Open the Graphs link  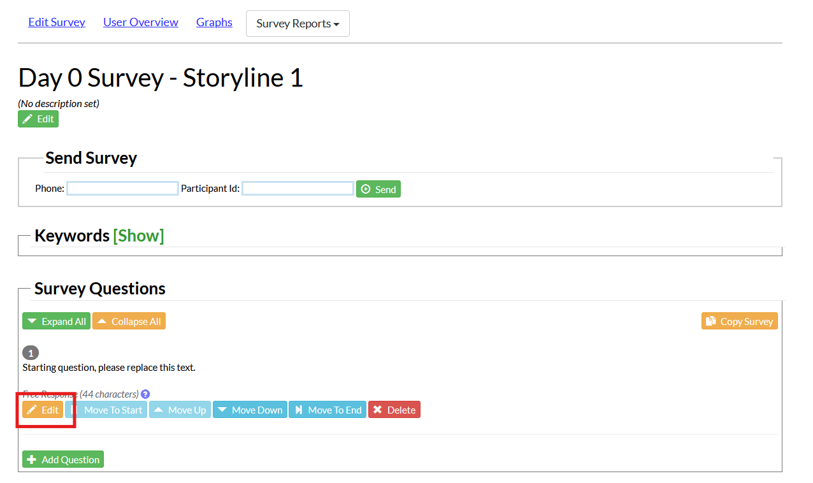pos(214,22)
